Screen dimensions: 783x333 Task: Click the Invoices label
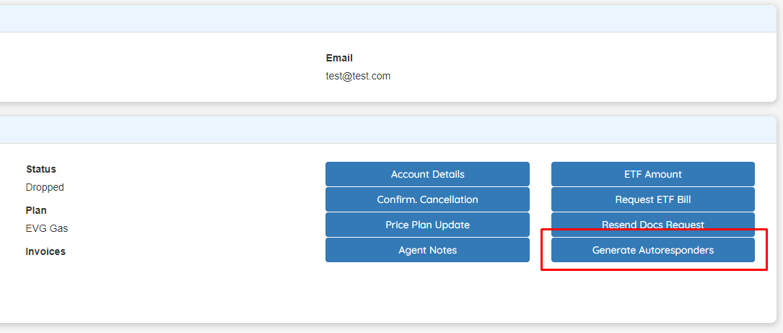tap(45, 251)
